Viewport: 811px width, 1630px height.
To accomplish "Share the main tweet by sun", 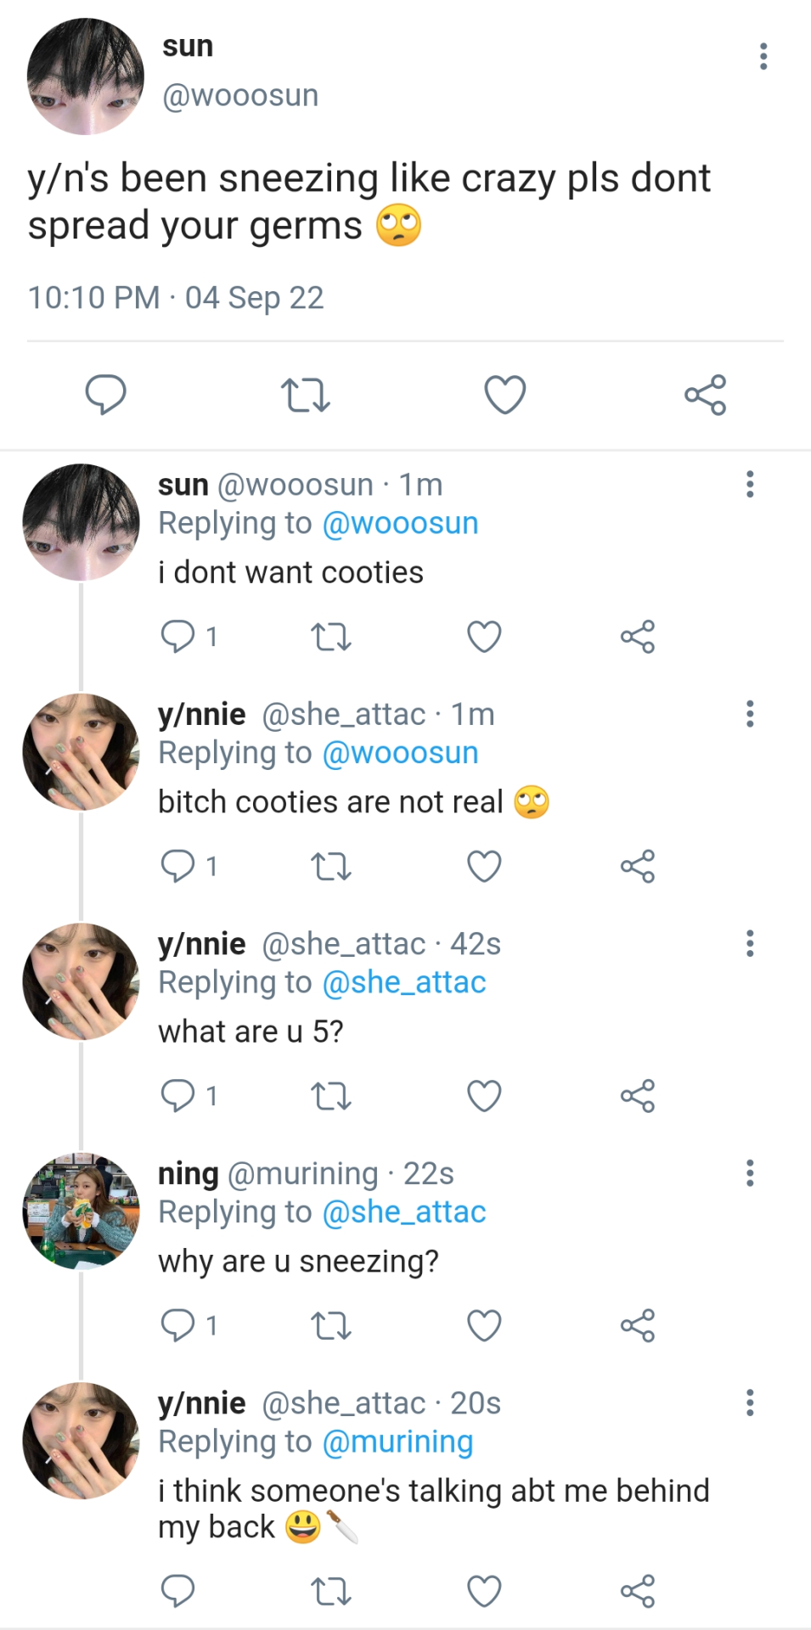I will pyautogui.click(x=706, y=395).
